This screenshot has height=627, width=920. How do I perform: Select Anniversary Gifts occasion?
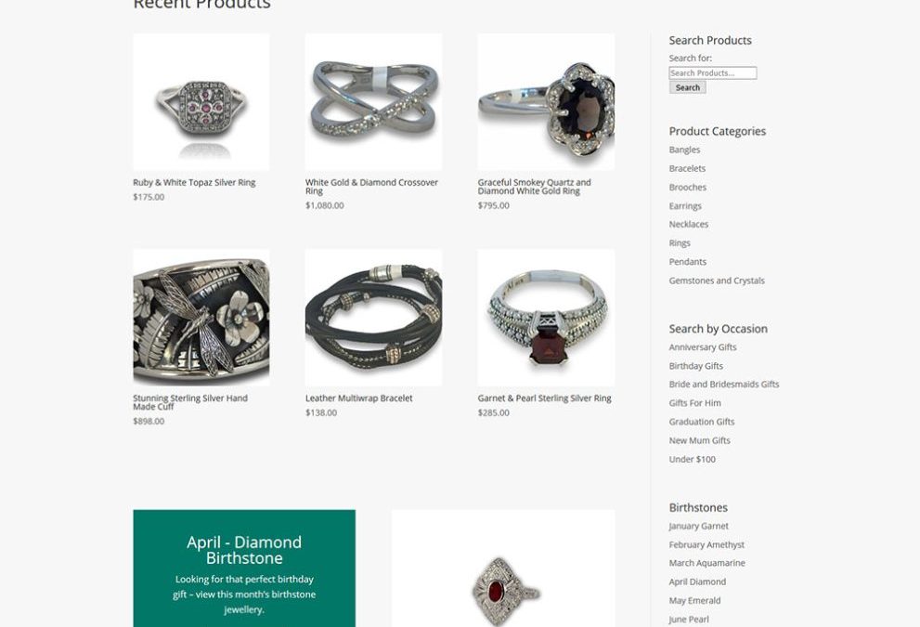click(x=703, y=347)
